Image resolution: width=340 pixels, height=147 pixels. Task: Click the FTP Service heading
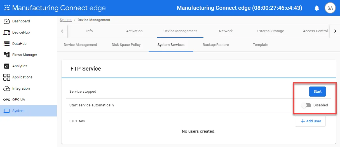[86, 69]
